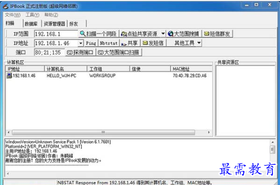This screenshot has width=280, height=185.
Task: Switch to the 扫描 tab
Action: point(10,23)
